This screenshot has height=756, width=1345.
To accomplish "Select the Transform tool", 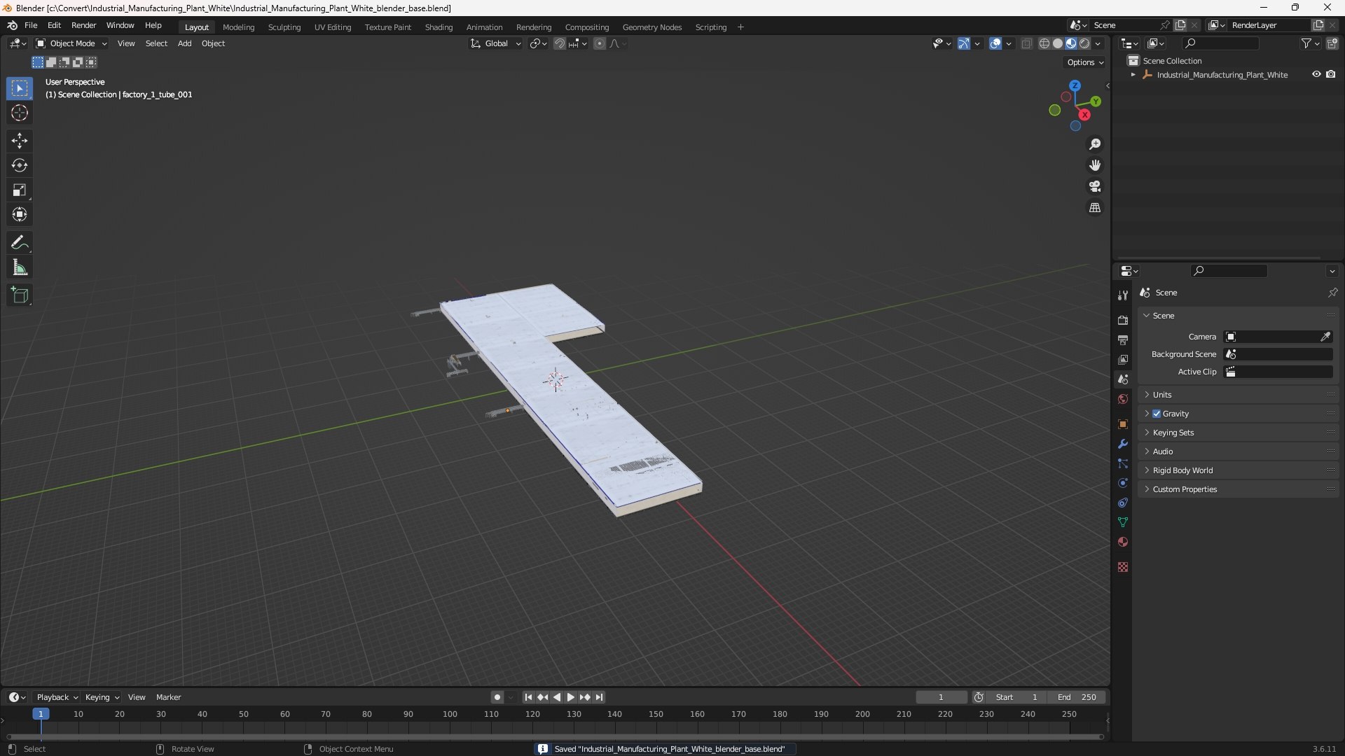I will (19, 214).
